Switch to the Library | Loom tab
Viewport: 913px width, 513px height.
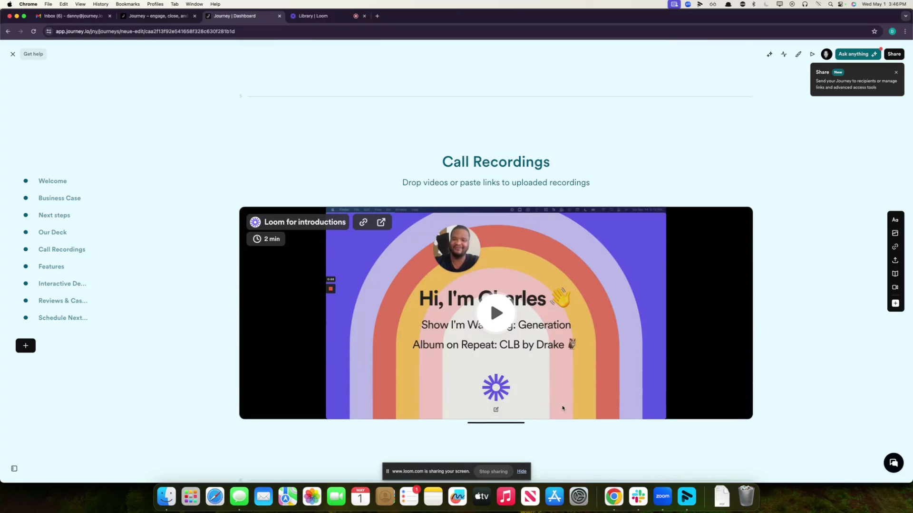(313, 16)
